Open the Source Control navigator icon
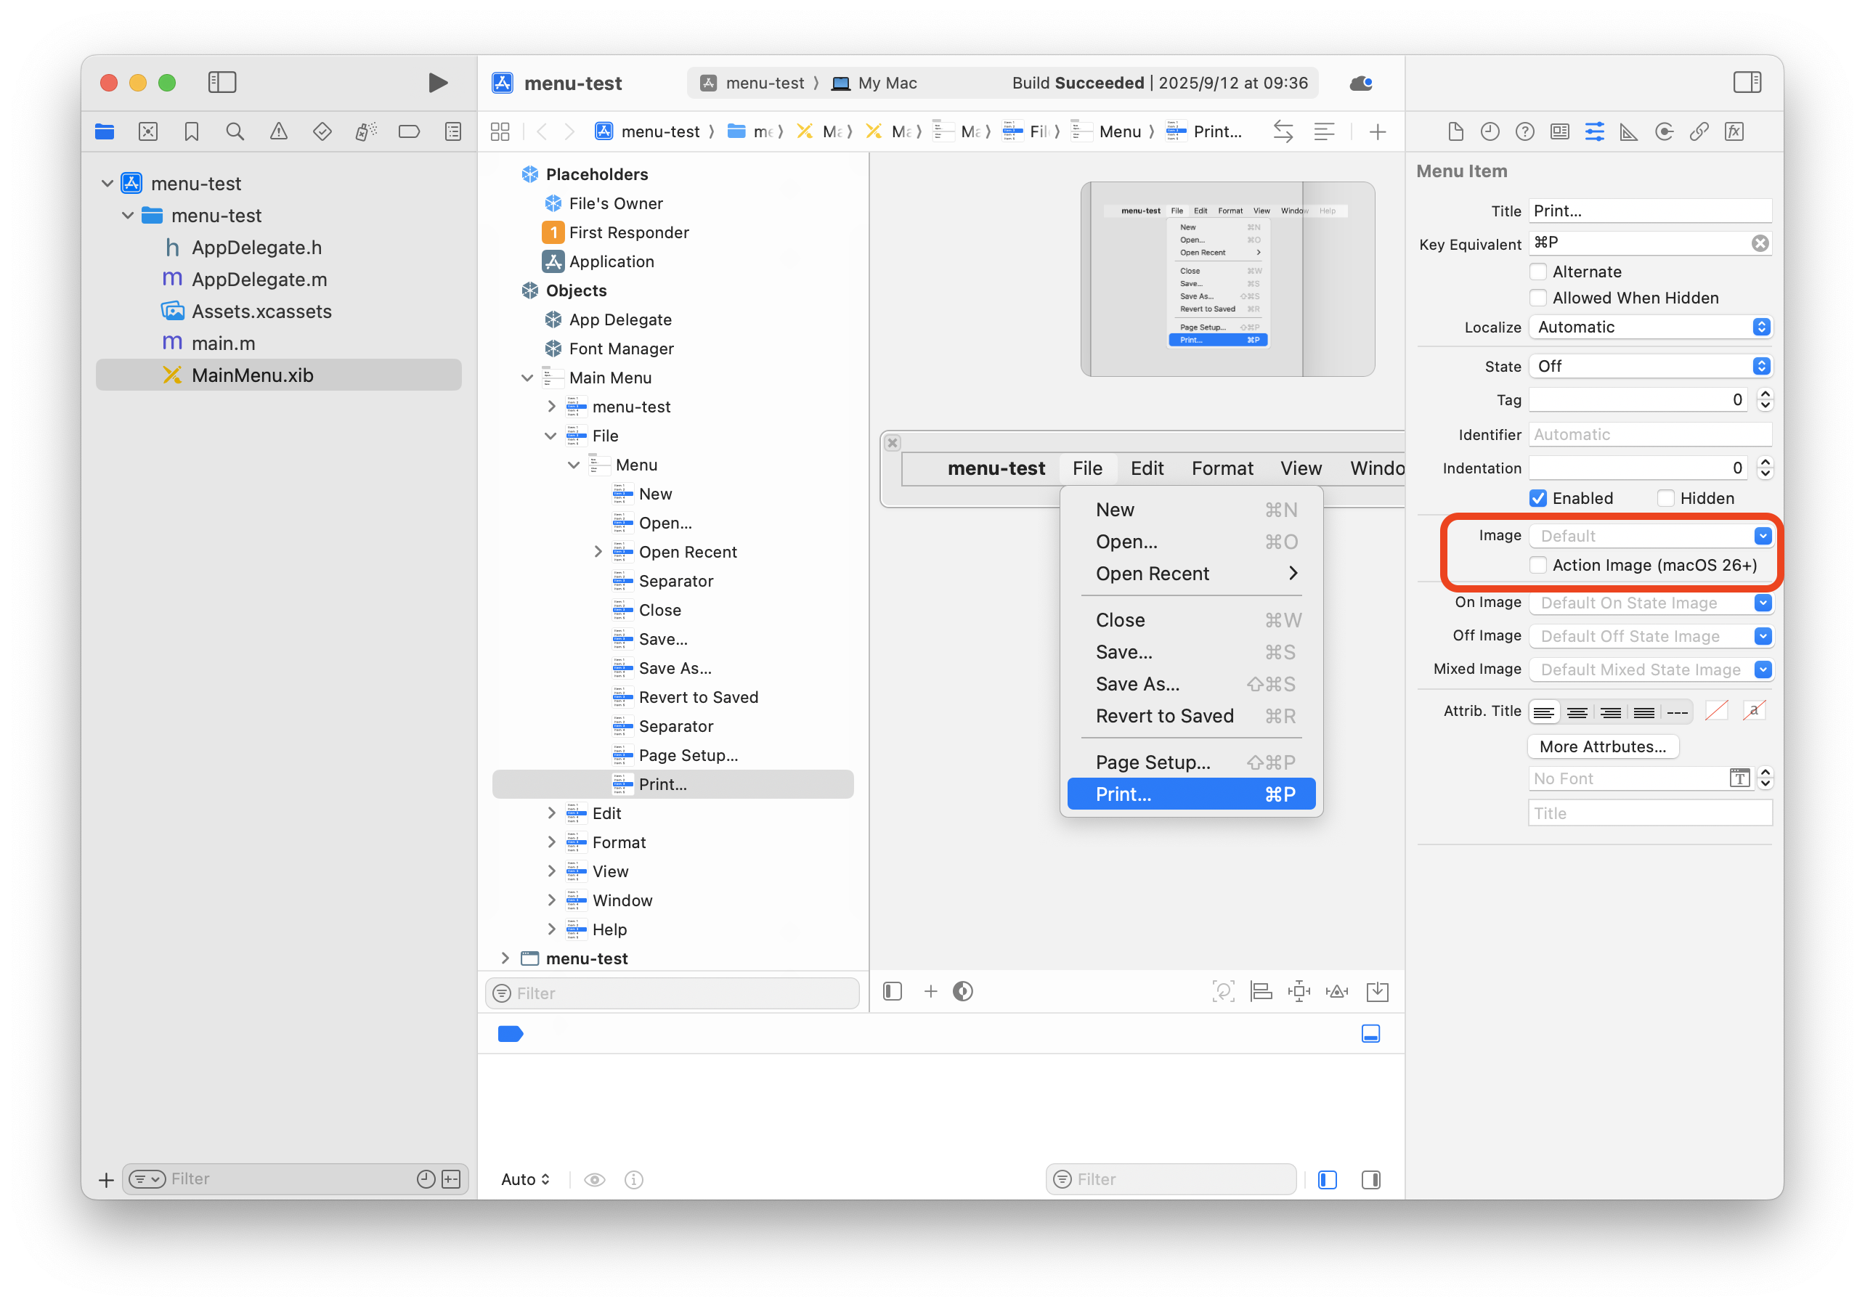1865x1307 pixels. [x=148, y=131]
